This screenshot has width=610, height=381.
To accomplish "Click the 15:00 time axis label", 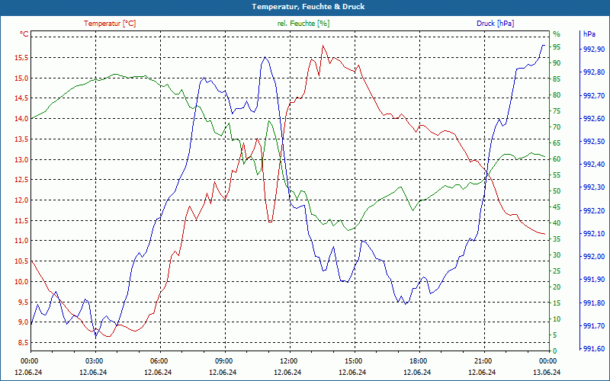I will [352, 360].
